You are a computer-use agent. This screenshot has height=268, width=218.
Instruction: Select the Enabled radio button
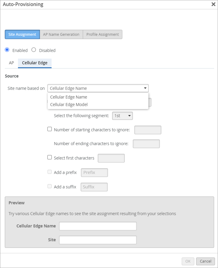click(7, 50)
